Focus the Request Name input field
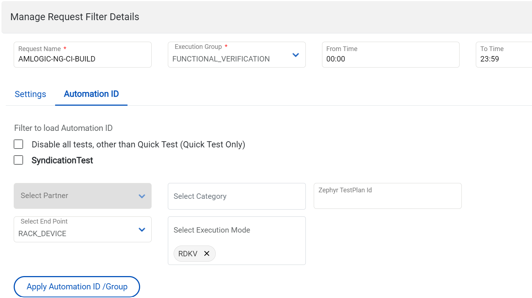The height and width of the screenshot is (298, 532). (82, 59)
